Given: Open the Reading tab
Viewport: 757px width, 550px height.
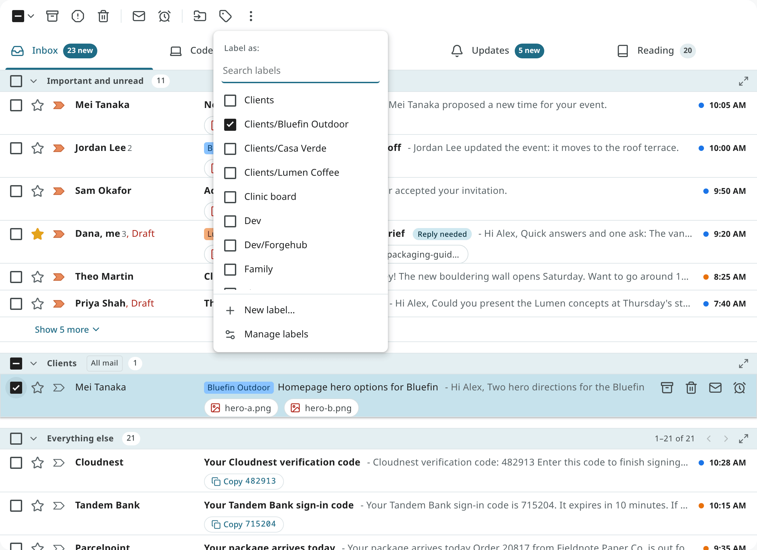Looking at the screenshot, I should point(656,51).
